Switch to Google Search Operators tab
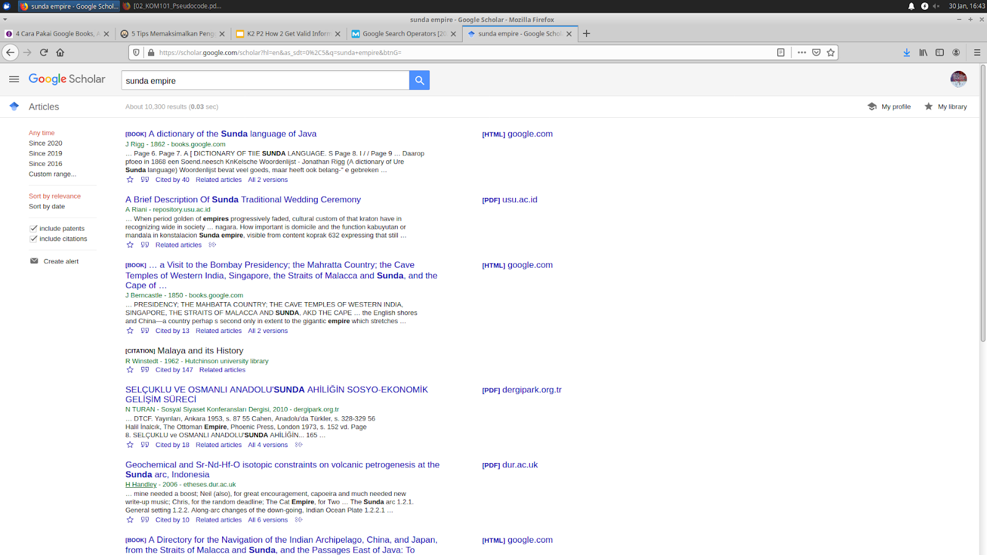987x555 pixels. [x=404, y=34]
